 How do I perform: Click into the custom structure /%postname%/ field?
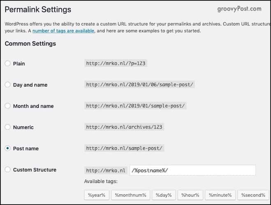coord(192,171)
